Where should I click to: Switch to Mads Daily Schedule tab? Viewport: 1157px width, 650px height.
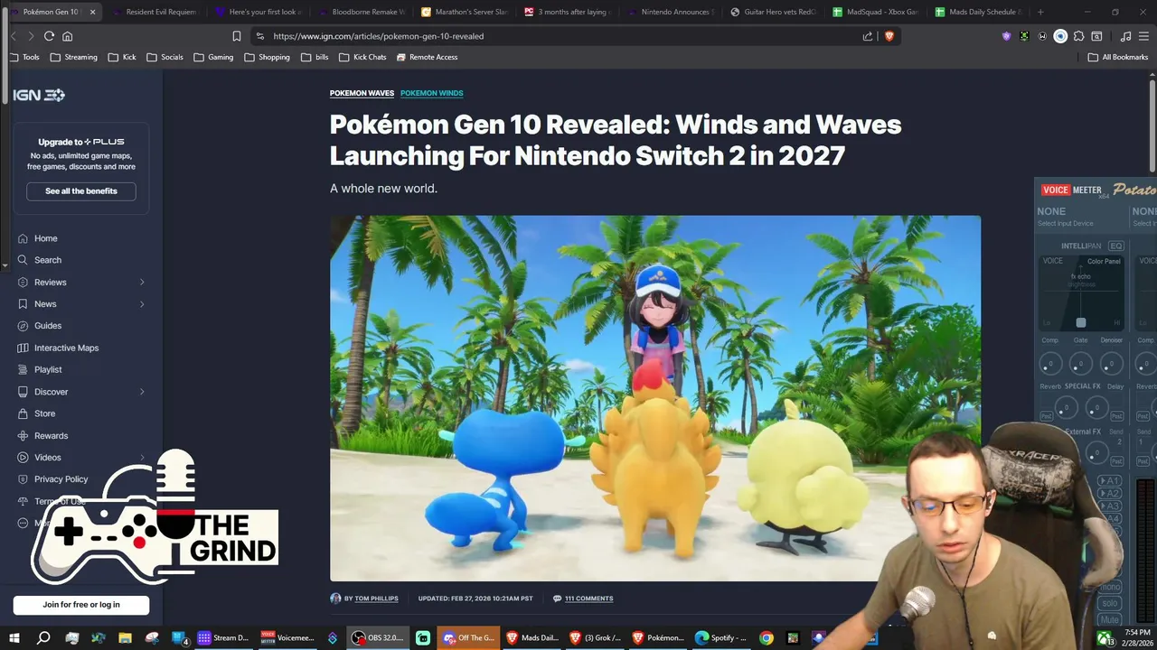(x=979, y=12)
